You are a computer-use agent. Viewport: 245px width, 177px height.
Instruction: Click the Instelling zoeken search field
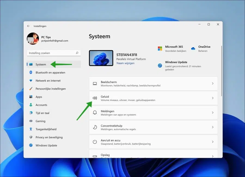[54, 53]
